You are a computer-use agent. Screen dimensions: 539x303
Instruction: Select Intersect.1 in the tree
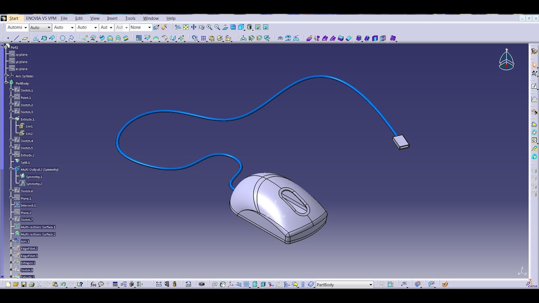click(x=28, y=205)
